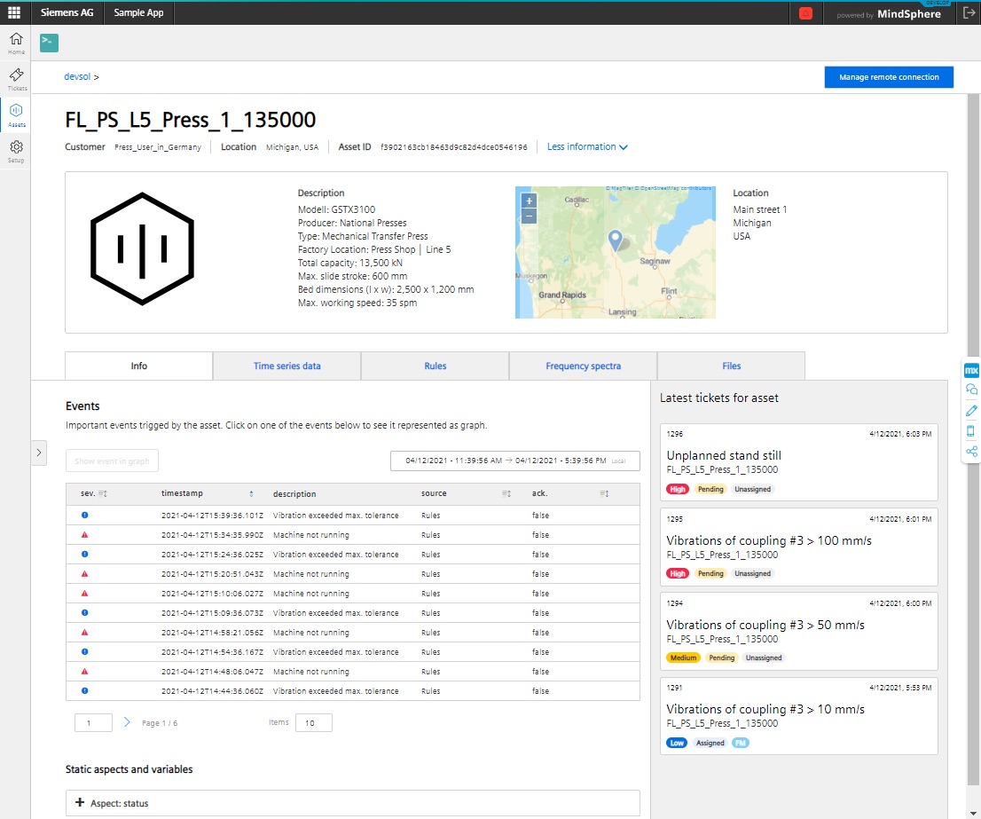This screenshot has width=981, height=819.
Task: Switch to Time series data tab
Action: [286, 366]
